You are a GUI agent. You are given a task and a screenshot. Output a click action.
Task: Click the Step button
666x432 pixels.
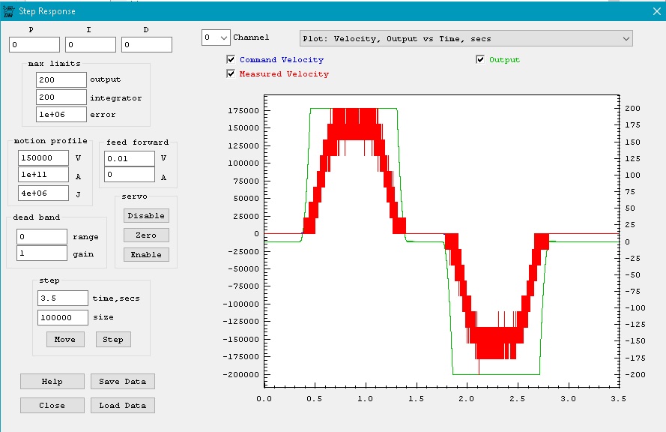113,340
